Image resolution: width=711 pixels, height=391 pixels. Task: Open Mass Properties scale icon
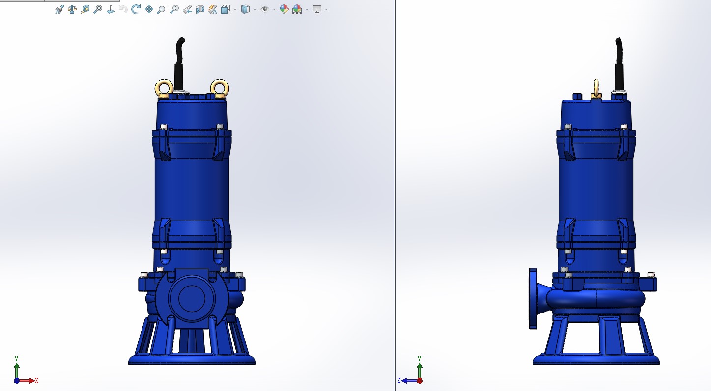coord(72,9)
